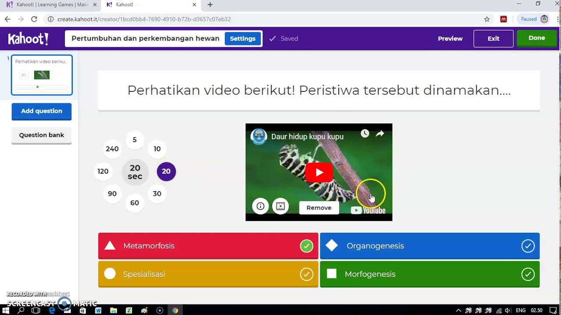Switch to the Kahoot! Learning Games tab

tap(52, 5)
